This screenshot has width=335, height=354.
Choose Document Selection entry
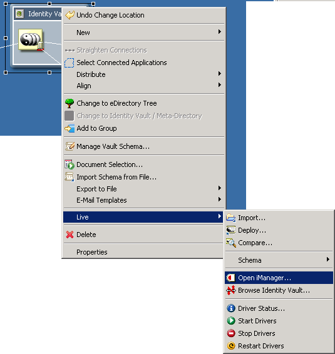[x=144, y=164]
